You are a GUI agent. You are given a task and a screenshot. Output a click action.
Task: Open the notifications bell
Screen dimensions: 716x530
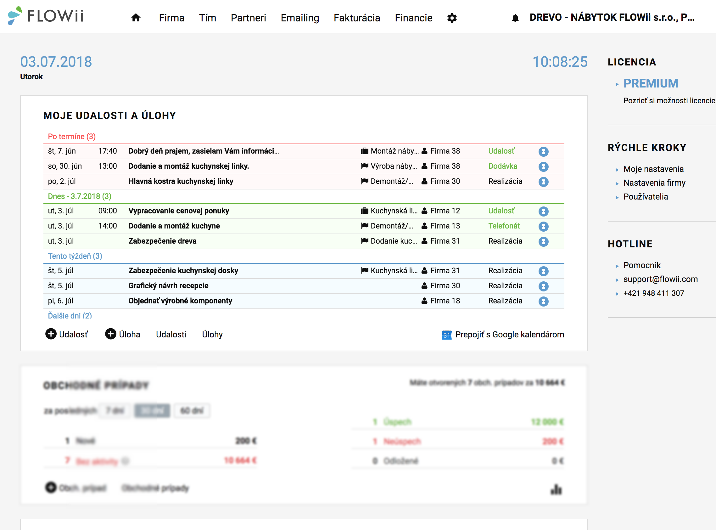[515, 18]
